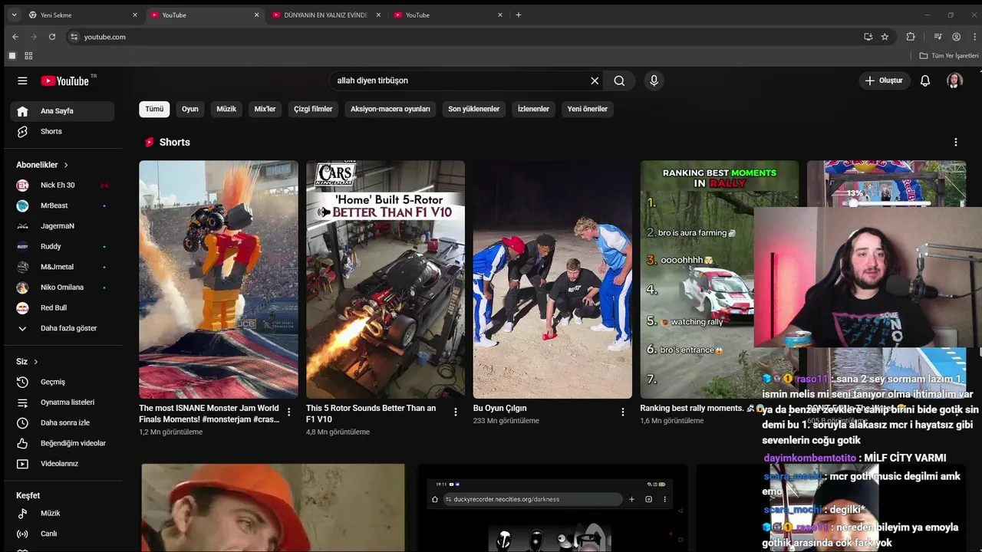Open Canlı live under Keşfet
This screenshot has width=982, height=552.
click(62, 534)
